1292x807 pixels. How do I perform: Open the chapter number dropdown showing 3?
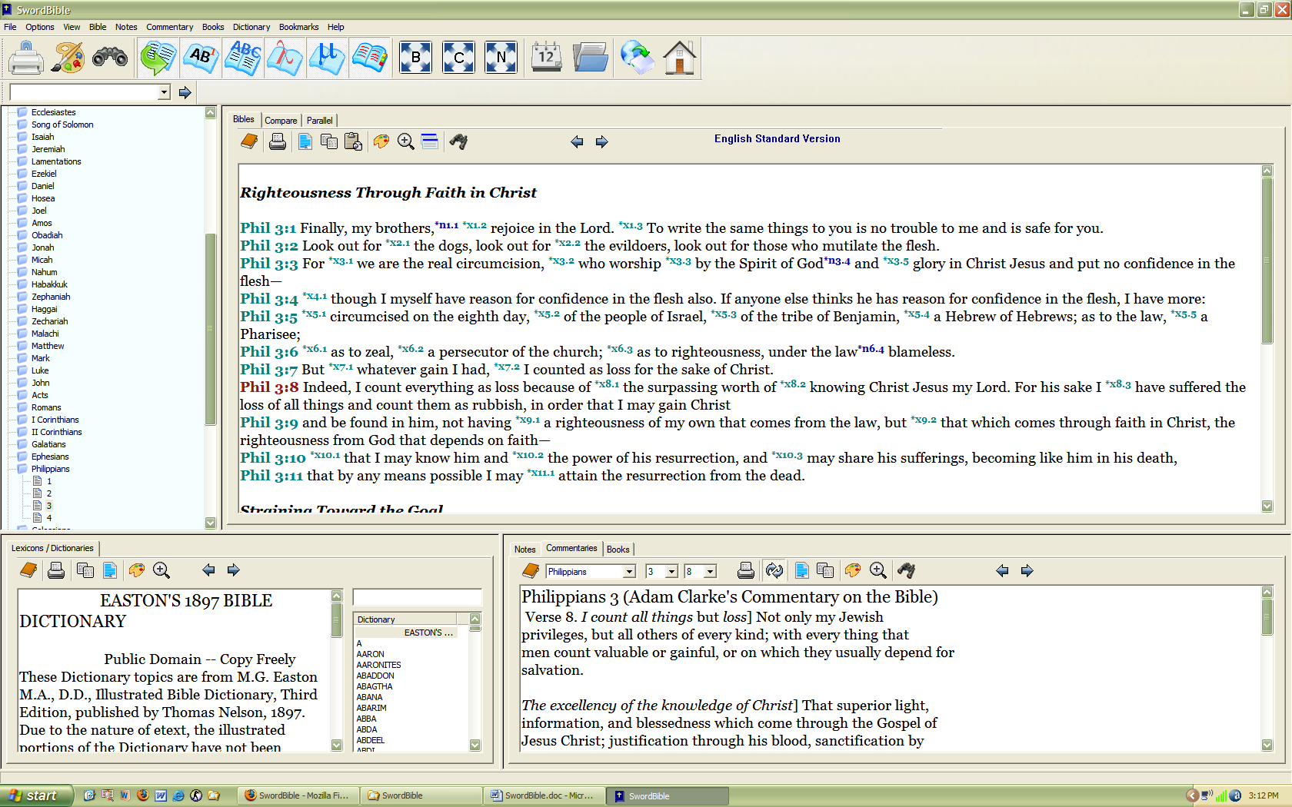pos(671,572)
